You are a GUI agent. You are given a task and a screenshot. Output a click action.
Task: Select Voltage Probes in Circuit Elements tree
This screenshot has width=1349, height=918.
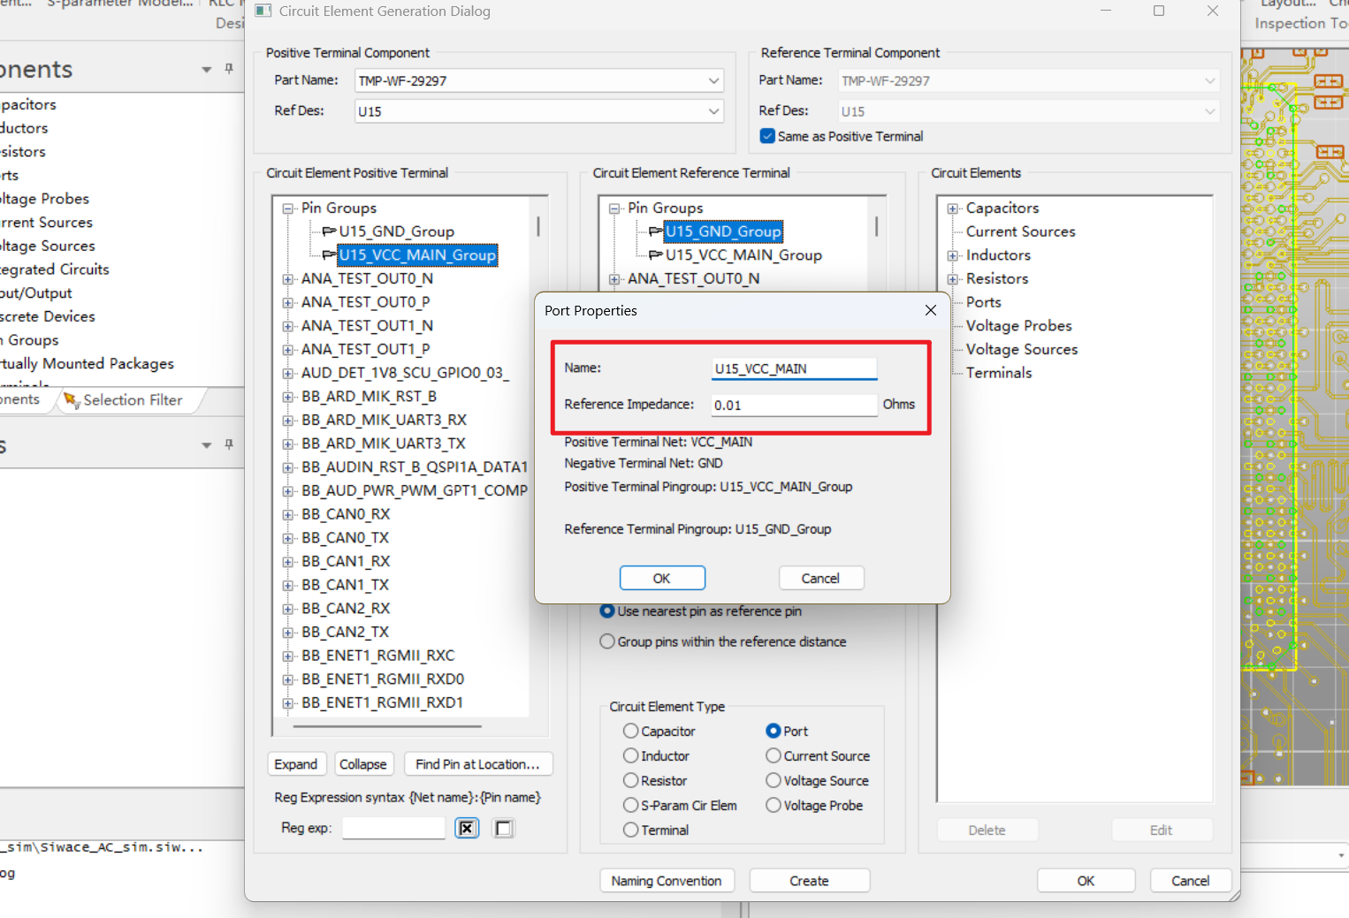click(x=1018, y=326)
